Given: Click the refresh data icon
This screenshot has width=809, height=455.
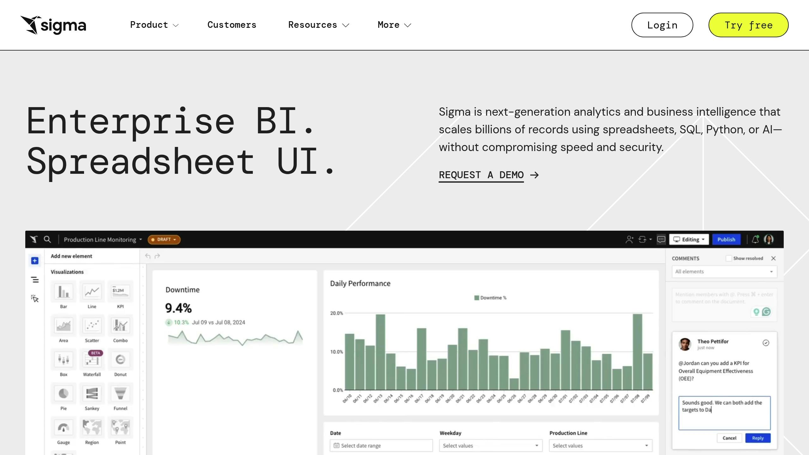Looking at the screenshot, I should pos(645,240).
